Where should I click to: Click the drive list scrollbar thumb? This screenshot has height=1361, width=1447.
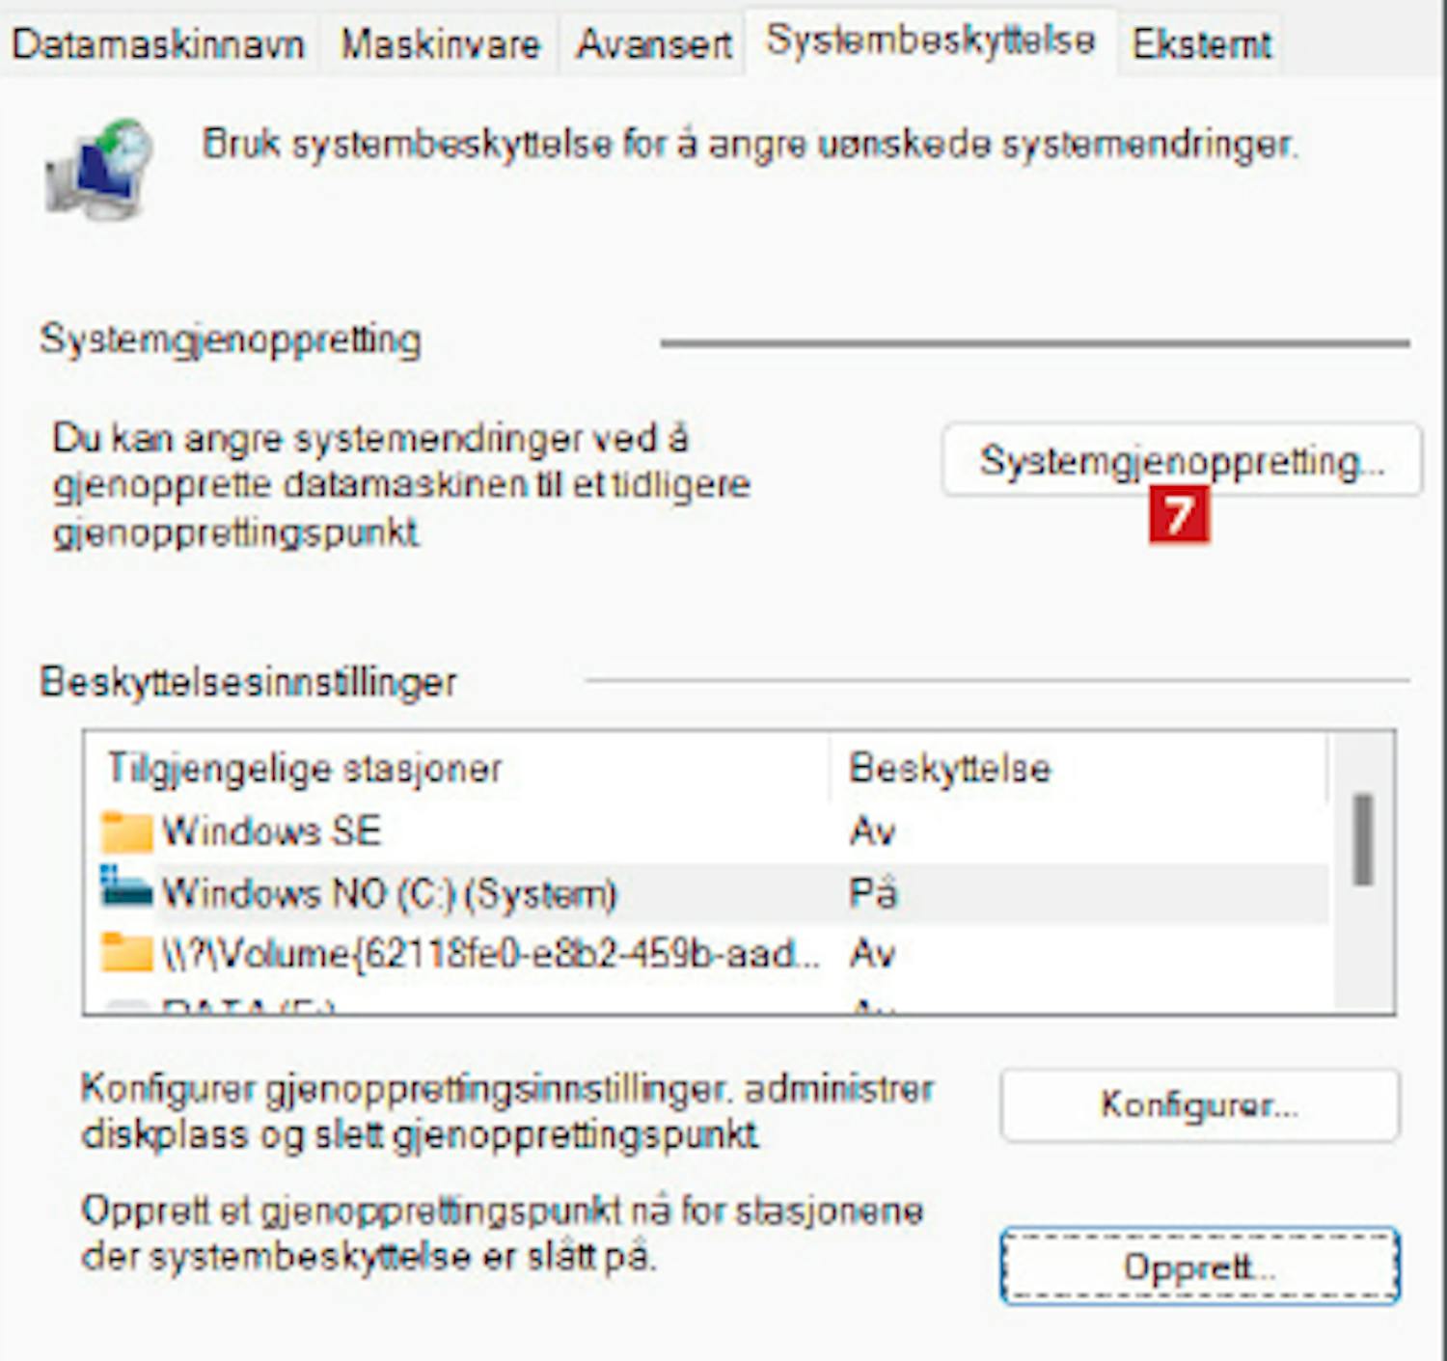tap(1362, 838)
